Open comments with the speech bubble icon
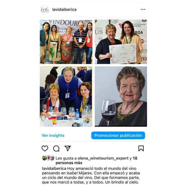The width and height of the screenshot is (187, 187). click(56, 148)
